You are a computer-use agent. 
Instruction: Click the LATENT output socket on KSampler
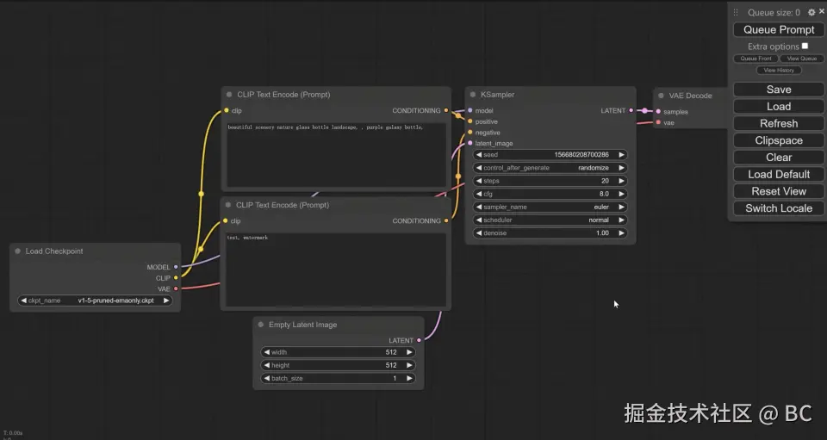click(631, 111)
